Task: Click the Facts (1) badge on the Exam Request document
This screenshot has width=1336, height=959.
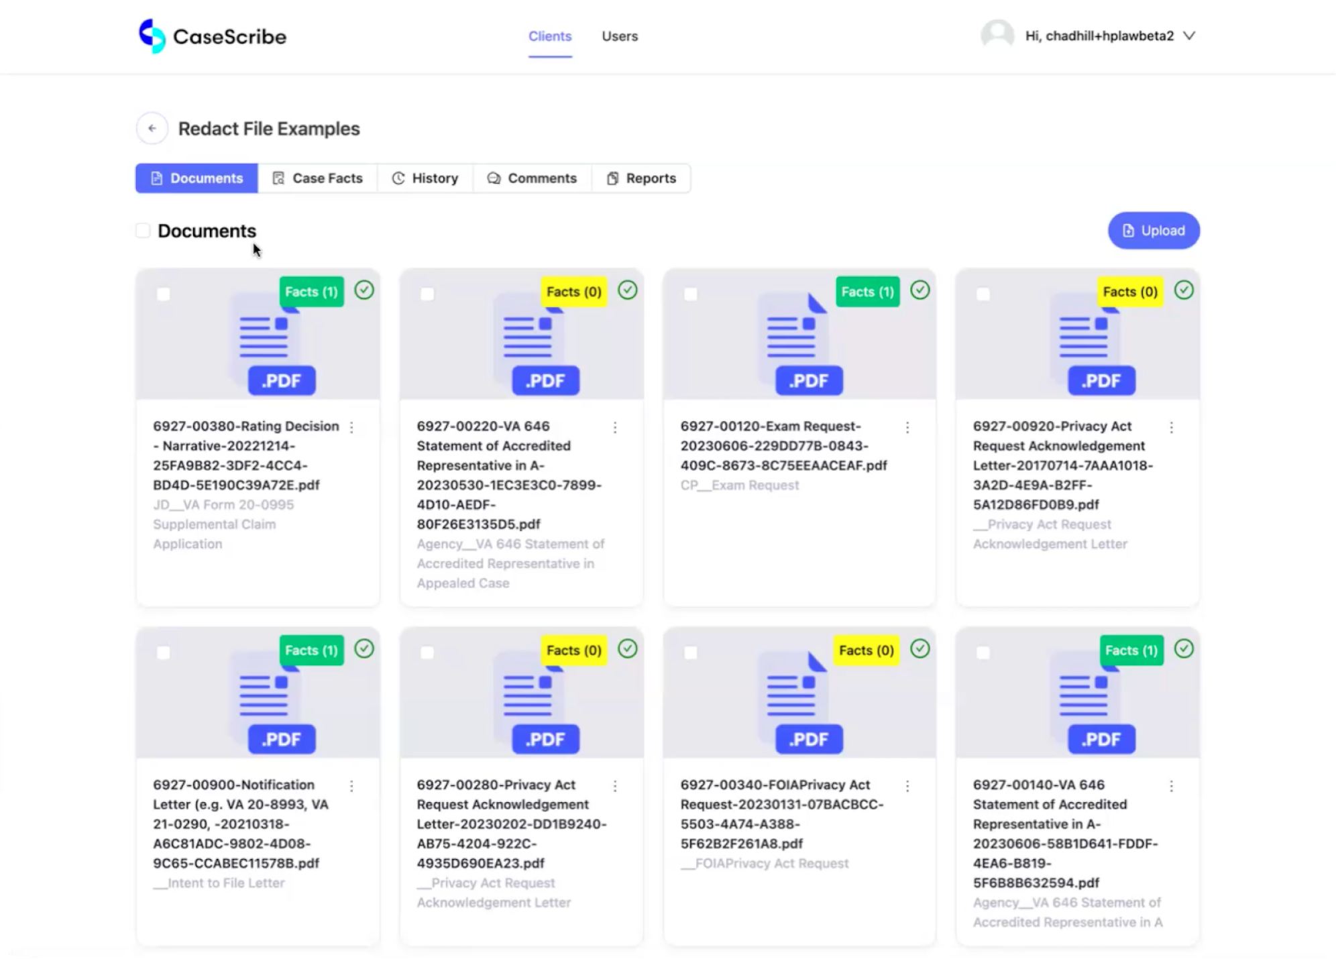Action: [867, 292]
